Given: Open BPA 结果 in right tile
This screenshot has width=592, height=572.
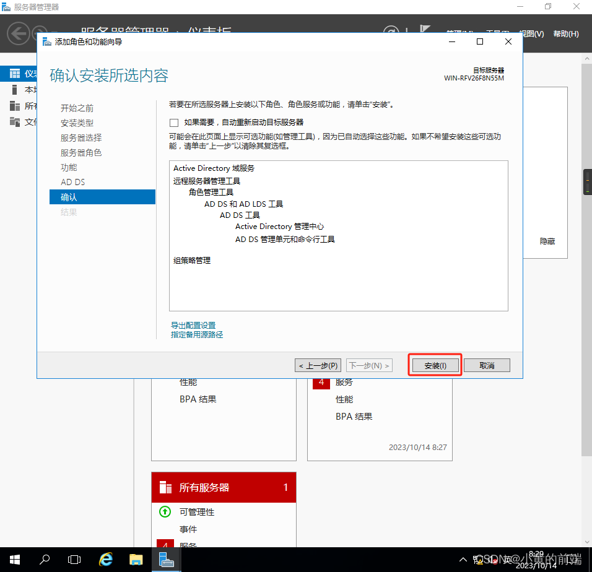Looking at the screenshot, I should pyautogui.click(x=354, y=417).
